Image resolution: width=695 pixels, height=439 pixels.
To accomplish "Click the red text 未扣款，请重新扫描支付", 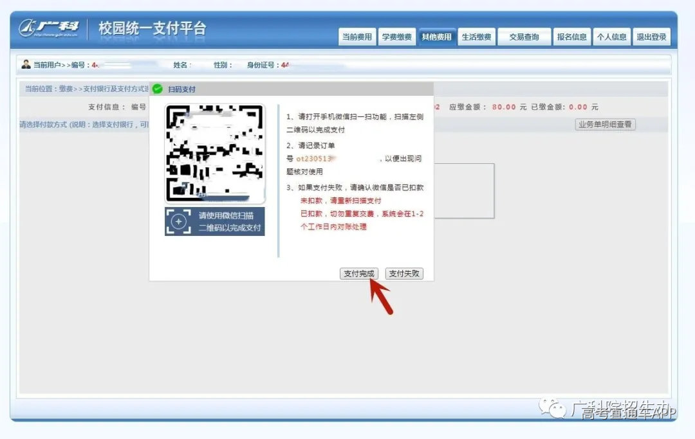I will point(341,201).
